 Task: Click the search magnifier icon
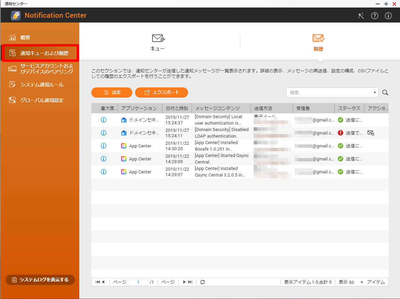[x=385, y=93]
